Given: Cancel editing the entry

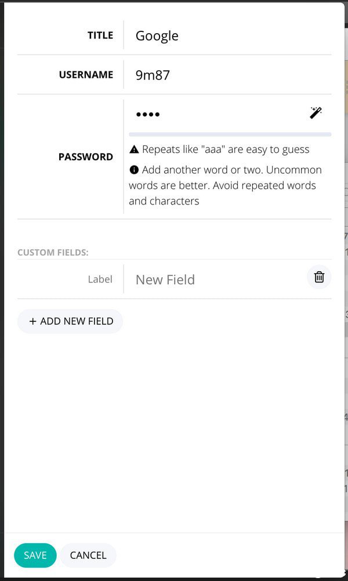Looking at the screenshot, I should point(88,555).
